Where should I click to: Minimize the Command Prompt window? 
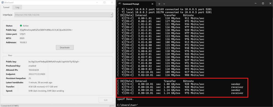(x=255, y=3)
